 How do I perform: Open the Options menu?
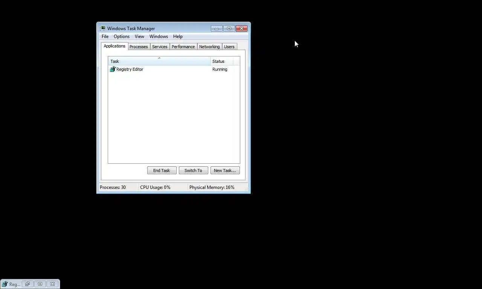click(x=122, y=37)
